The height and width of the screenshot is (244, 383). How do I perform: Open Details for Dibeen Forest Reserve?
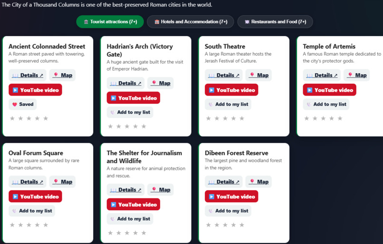click(224, 182)
